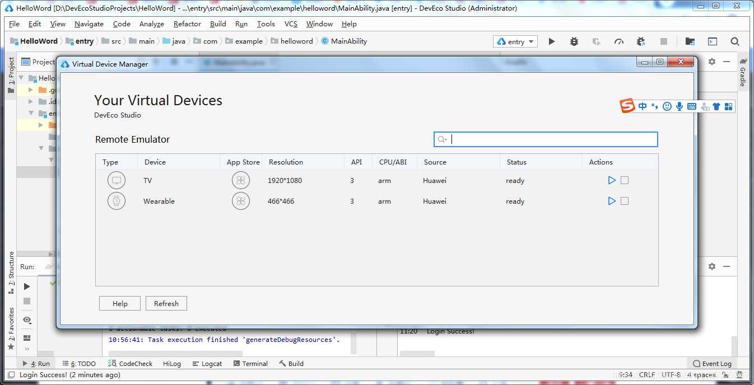
Task: Click the UTF-8 encoding in status bar
Action: coord(671,375)
